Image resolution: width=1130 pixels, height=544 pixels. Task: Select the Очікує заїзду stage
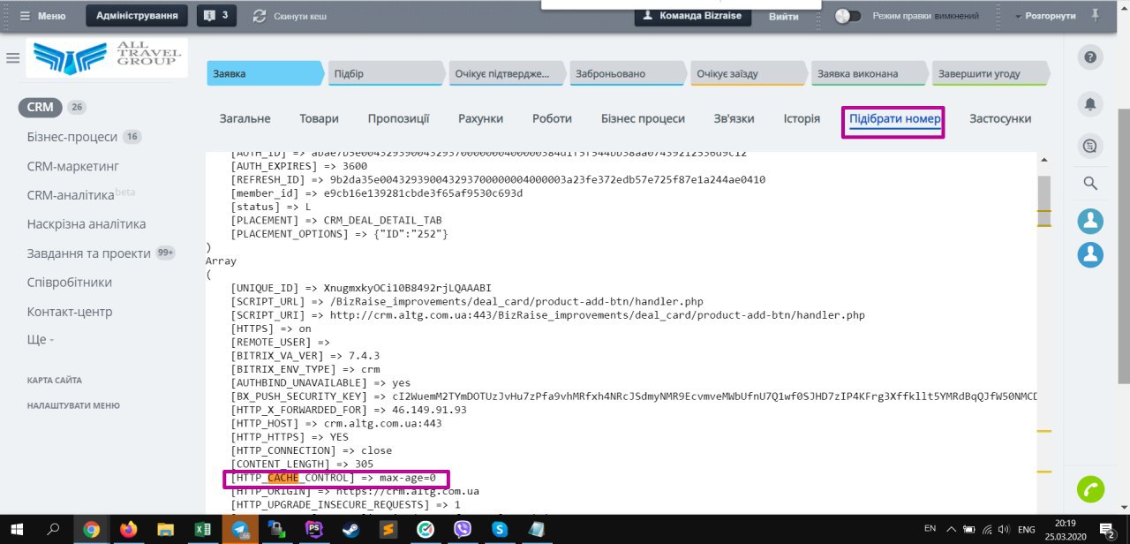pyautogui.click(x=750, y=74)
